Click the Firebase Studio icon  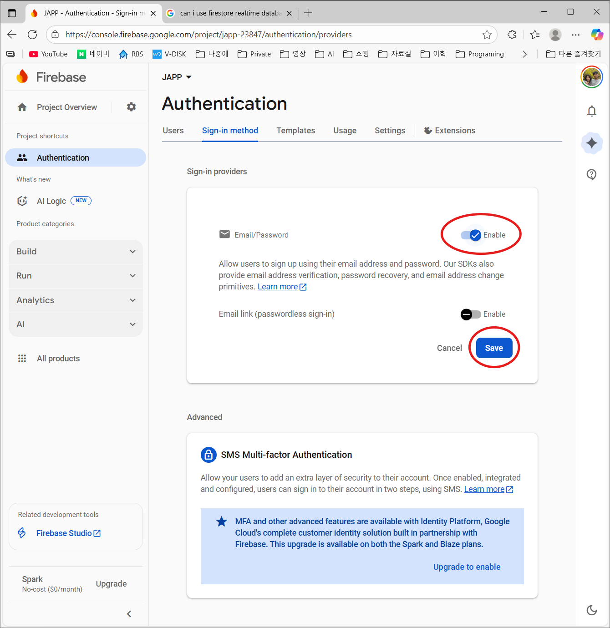22,532
